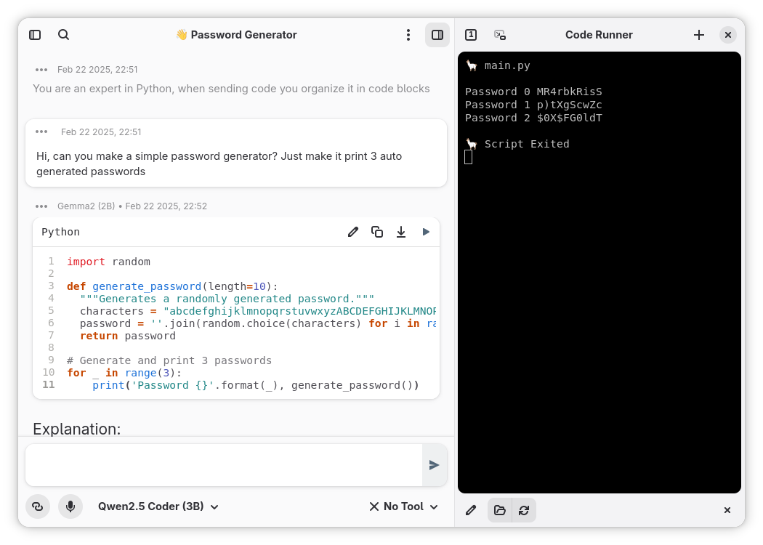Open the files folder in Code Runner
This screenshot has width=763, height=545.
pyautogui.click(x=500, y=510)
